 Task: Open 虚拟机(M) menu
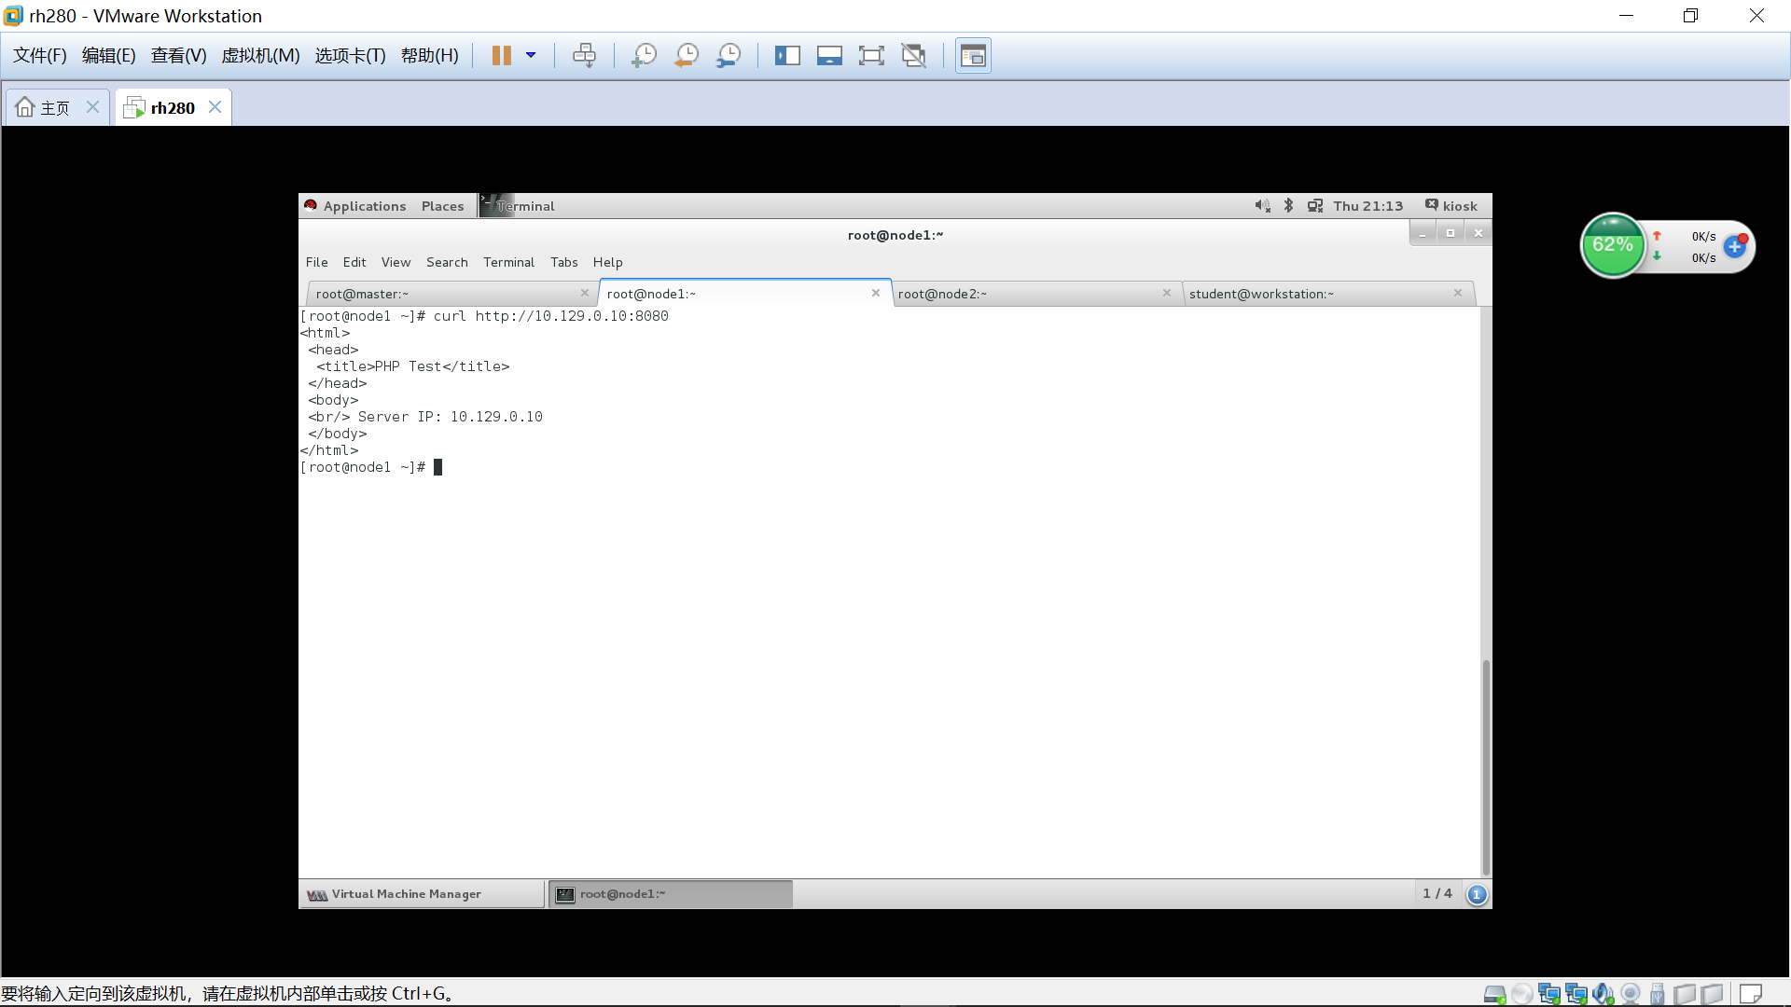[260, 56]
